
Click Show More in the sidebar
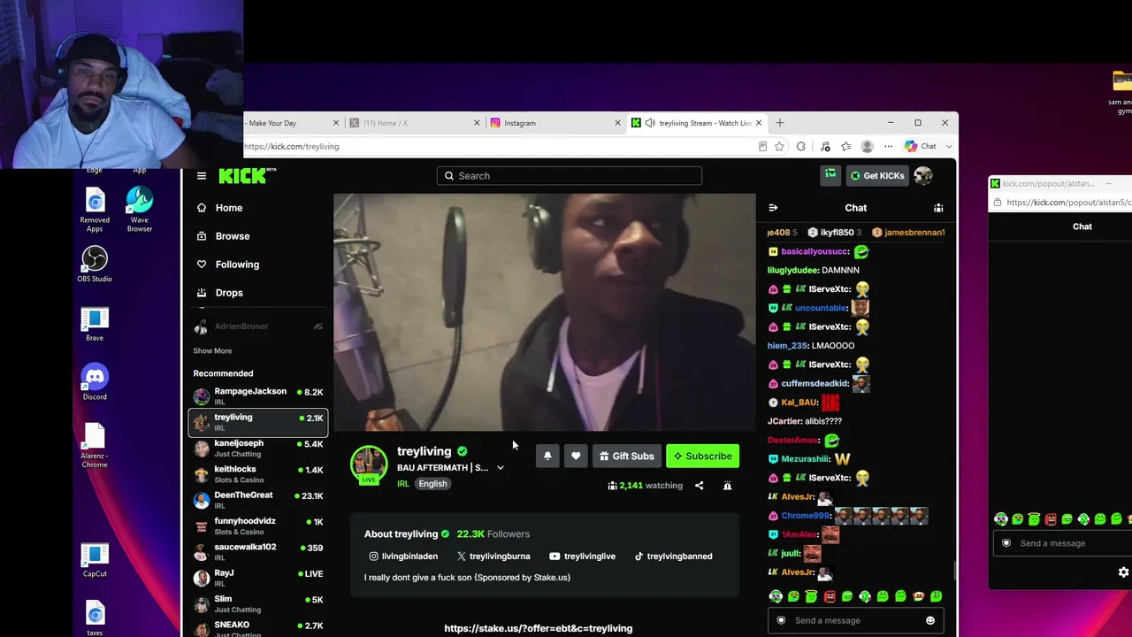point(212,350)
